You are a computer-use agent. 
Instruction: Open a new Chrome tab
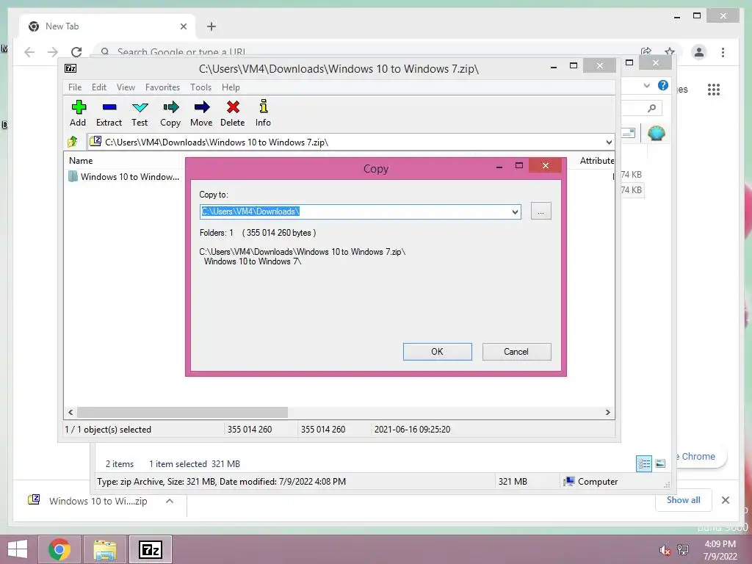(211, 26)
